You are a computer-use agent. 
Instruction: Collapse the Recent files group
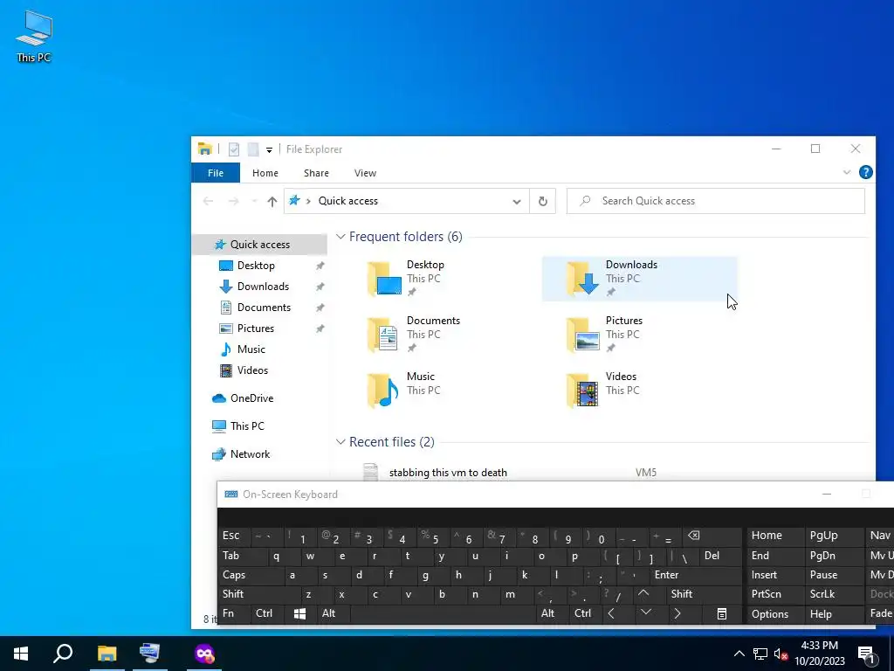point(340,441)
